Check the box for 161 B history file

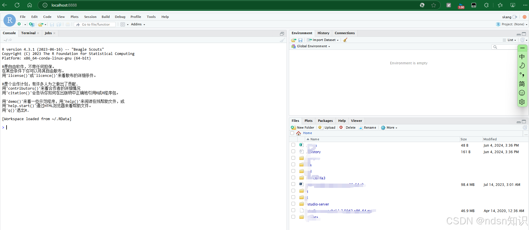[293, 151]
